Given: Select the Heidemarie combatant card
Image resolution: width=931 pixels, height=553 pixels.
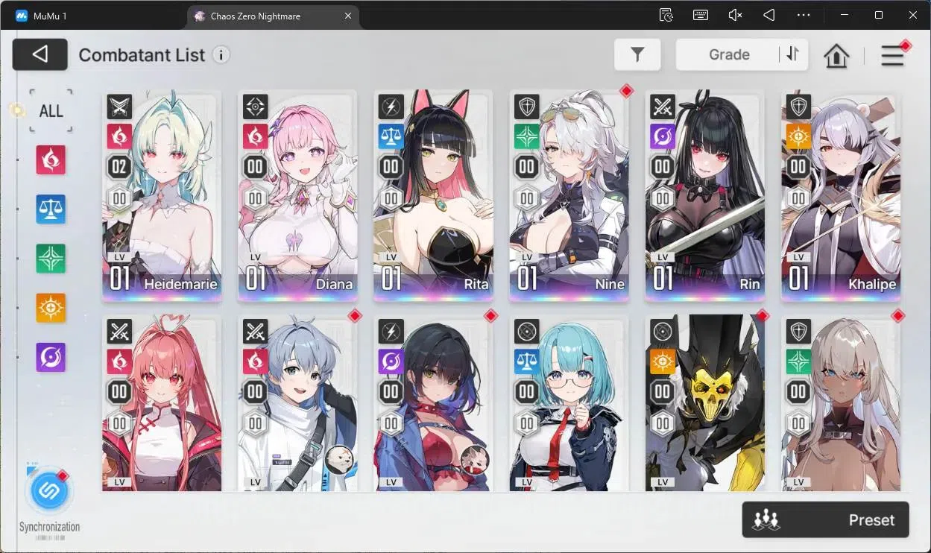Looking at the screenshot, I should pyautogui.click(x=162, y=196).
